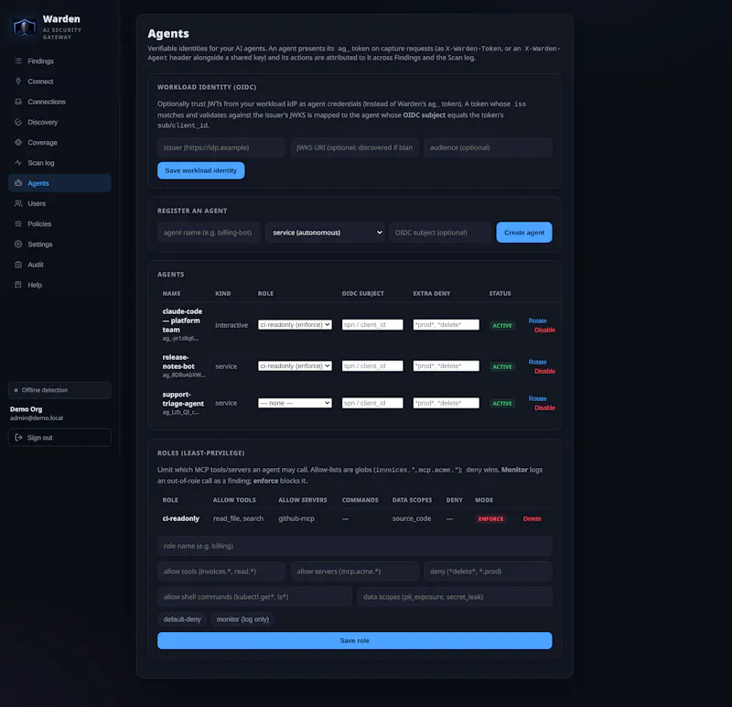Disable the claude-code platform team agent
Image resolution: width=732 pixels, height=707 pixels.
pos(544,330)
